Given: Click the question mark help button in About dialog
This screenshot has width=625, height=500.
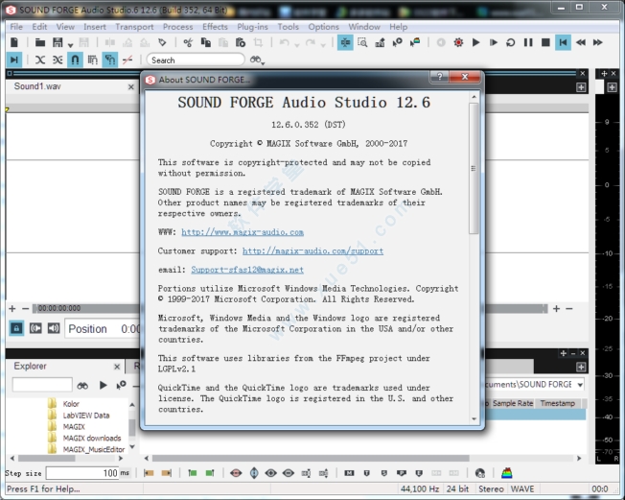Looking at the screenshot, I should [440, 77].
